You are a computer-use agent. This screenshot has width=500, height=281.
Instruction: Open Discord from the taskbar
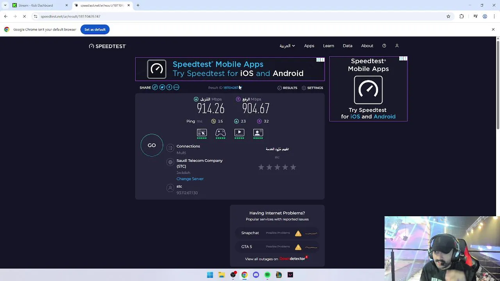click(x=256, y=275)
